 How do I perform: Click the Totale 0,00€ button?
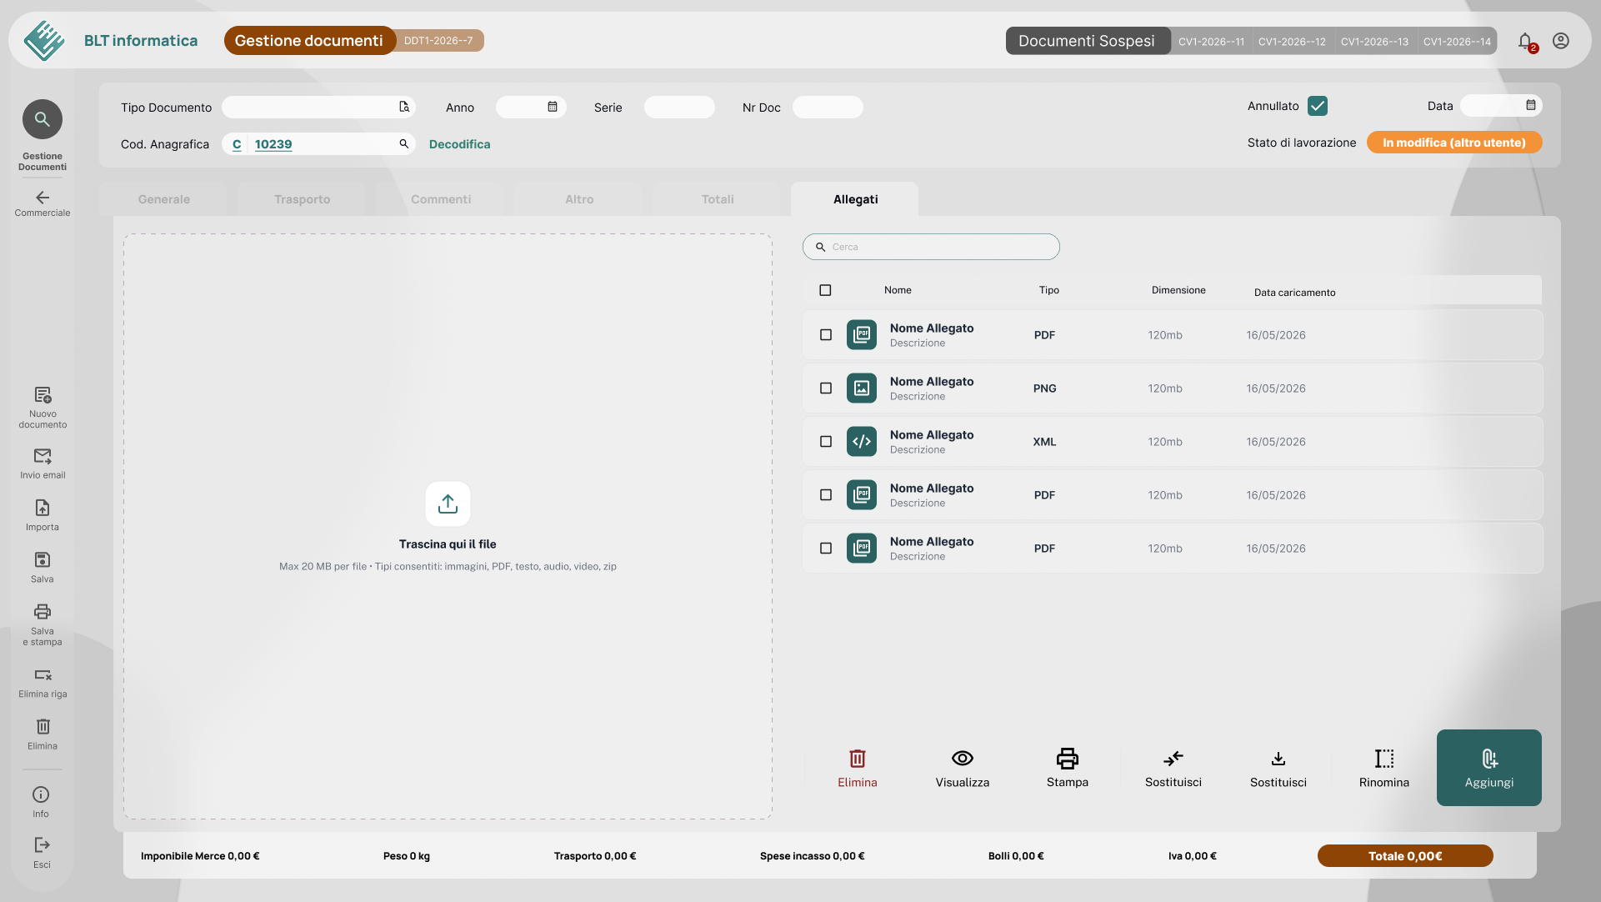click(x=1405, y=856)
